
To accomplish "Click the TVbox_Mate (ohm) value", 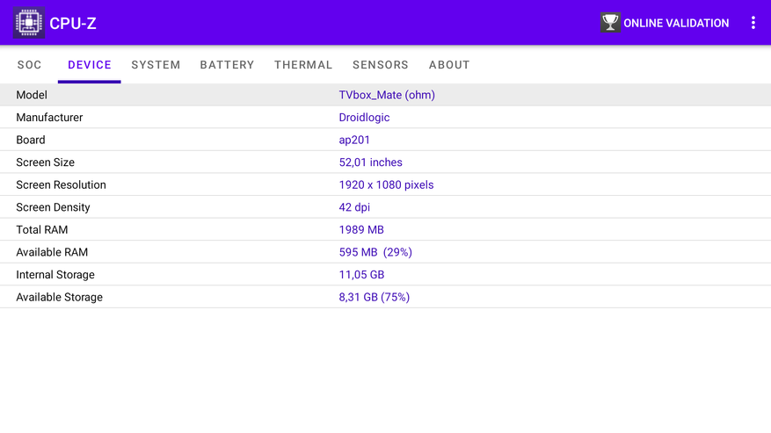I will tap(387, 95).
